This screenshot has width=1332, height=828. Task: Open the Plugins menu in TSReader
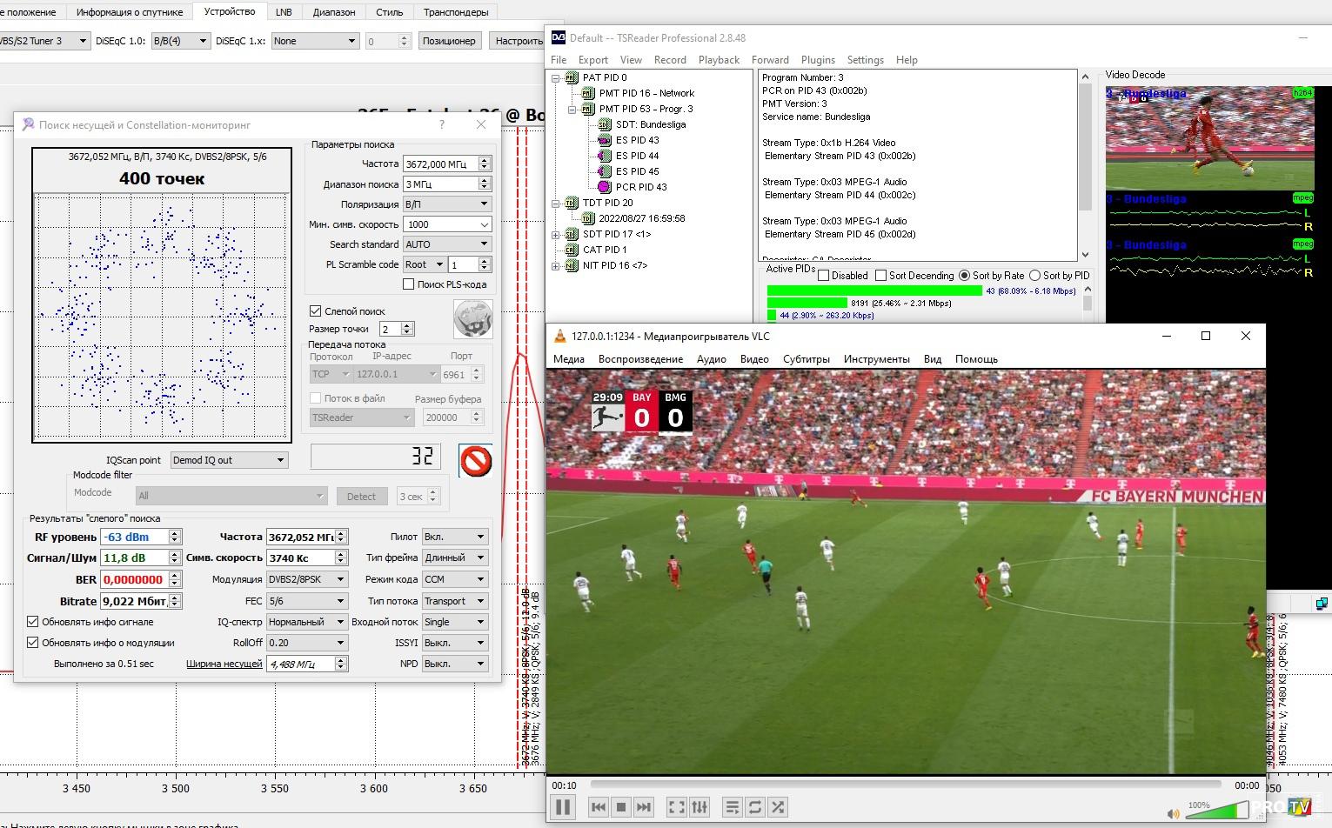[x=817, y=60]
